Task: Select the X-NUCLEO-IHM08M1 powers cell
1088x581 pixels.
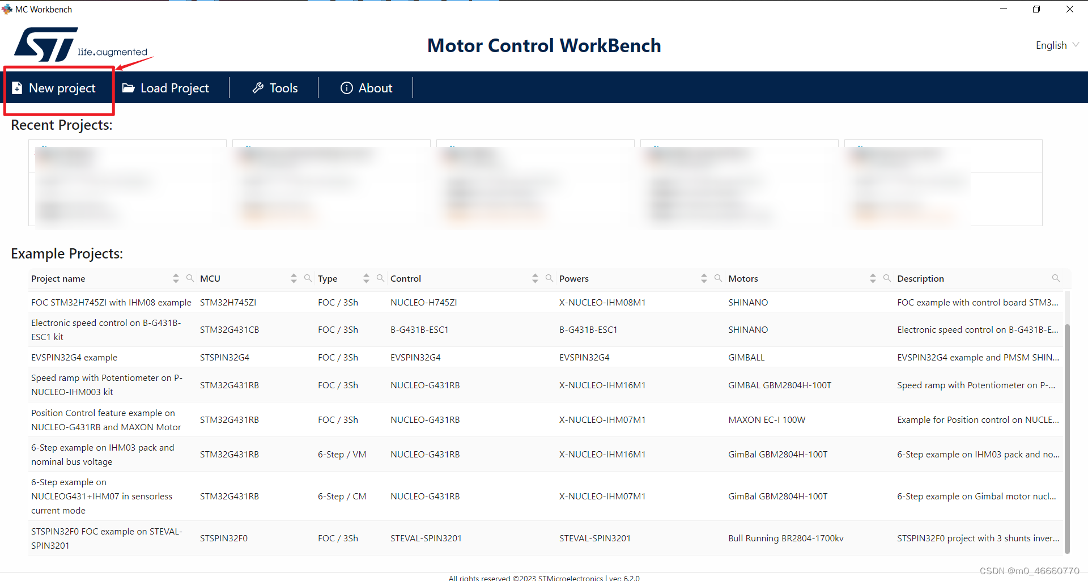Action: click(602, 302)
